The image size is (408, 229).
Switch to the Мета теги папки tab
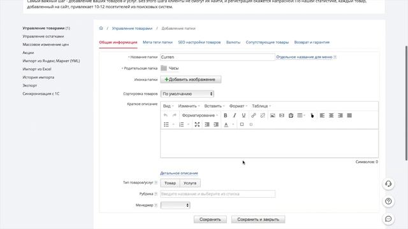[157, 43]
